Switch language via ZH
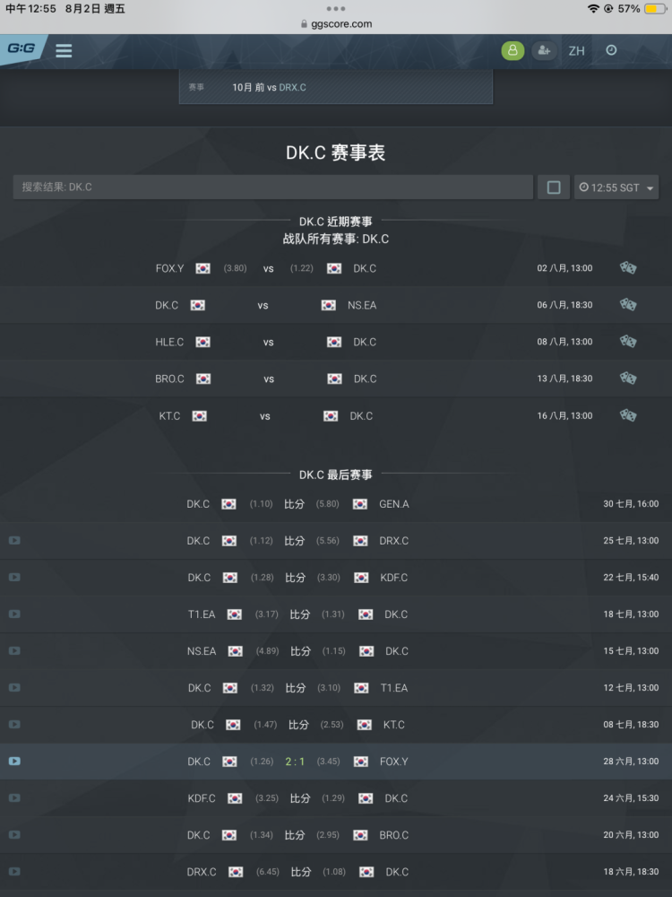The image size is (672, 897). click(x=576, y=51)
